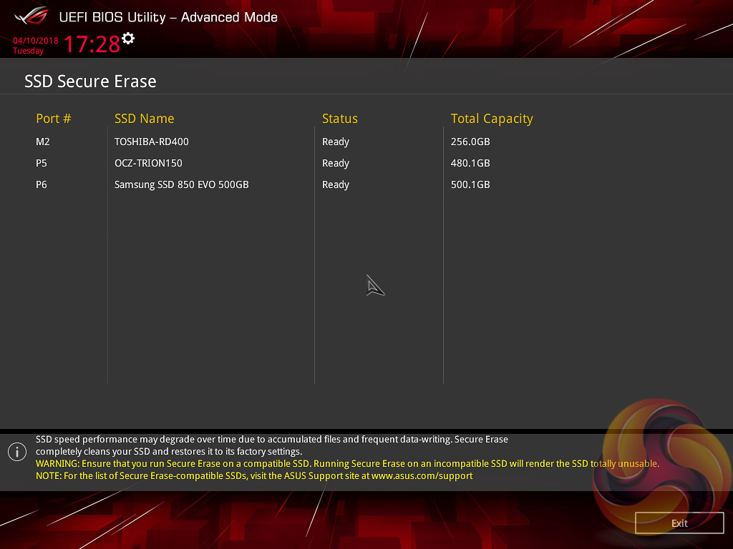
Task: Click the 500.1GB capacity value
Action: [470, 184]
